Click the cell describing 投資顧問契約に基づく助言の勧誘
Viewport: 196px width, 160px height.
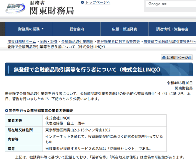click(x=105, y=139)
